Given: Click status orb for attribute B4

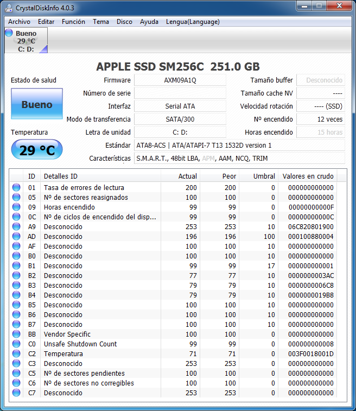Looking at the screenshot, I should pos(16,295).
